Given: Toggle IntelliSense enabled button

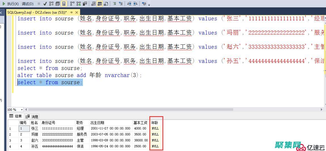Looking at the screenshot, I should pyautogui.click(x=64, y=4).
